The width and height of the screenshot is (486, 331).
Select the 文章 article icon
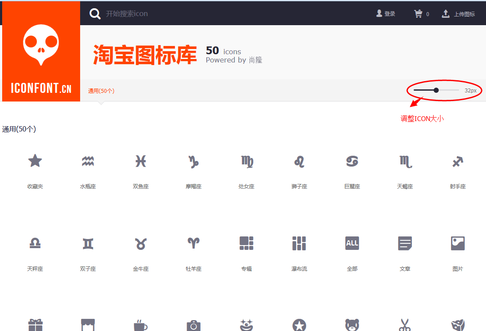[405, 243]
